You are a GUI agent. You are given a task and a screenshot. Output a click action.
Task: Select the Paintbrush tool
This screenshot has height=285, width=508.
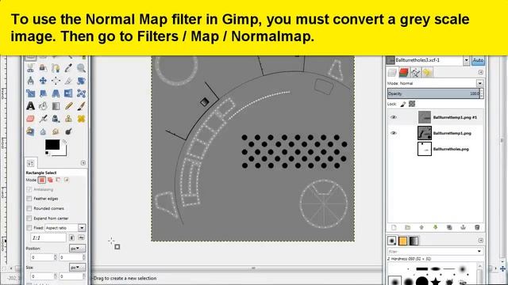click(81, 106)
